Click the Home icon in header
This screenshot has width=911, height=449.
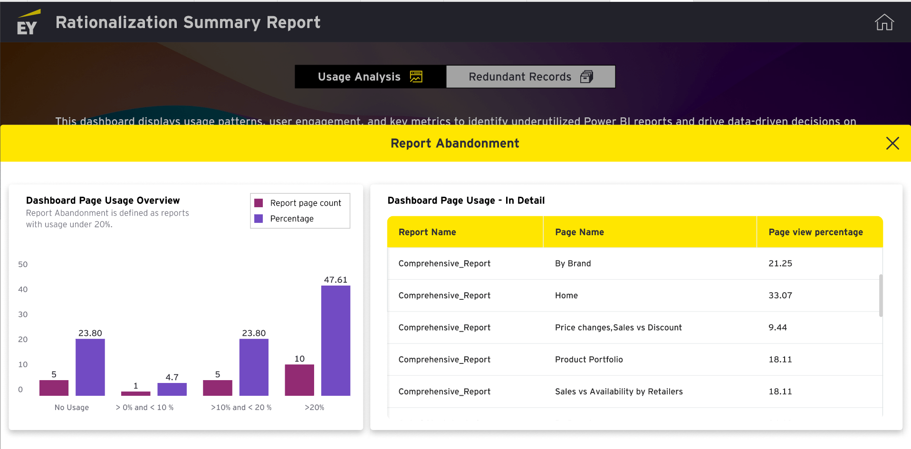[x=884, y=22]
